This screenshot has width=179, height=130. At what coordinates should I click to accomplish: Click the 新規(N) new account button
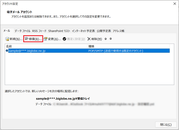[x=14, y=39]
